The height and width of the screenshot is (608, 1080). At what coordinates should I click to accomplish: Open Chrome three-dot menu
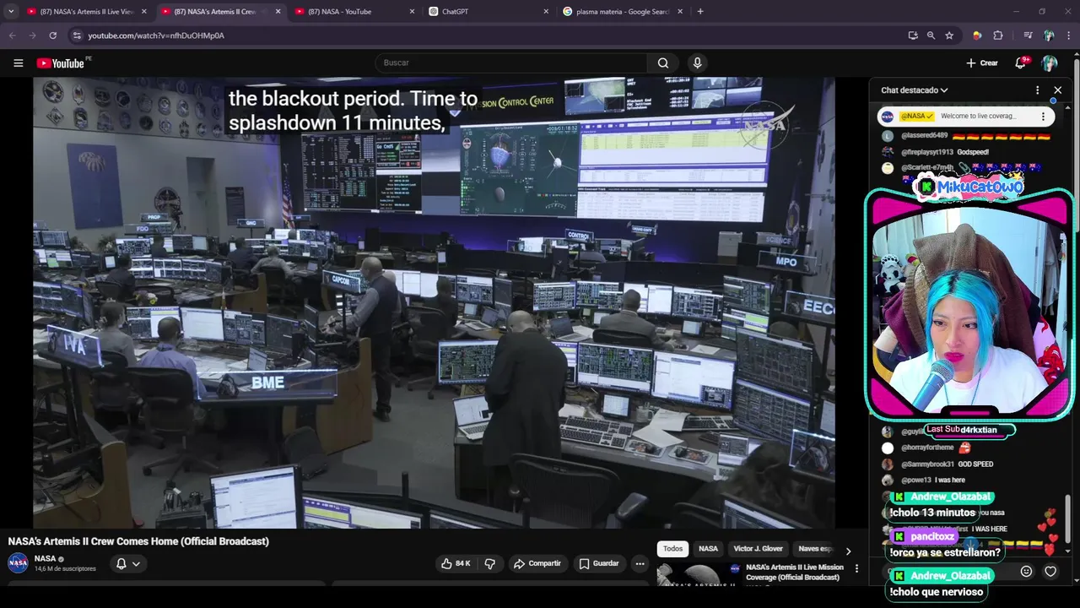click(x=1069, y=35)
